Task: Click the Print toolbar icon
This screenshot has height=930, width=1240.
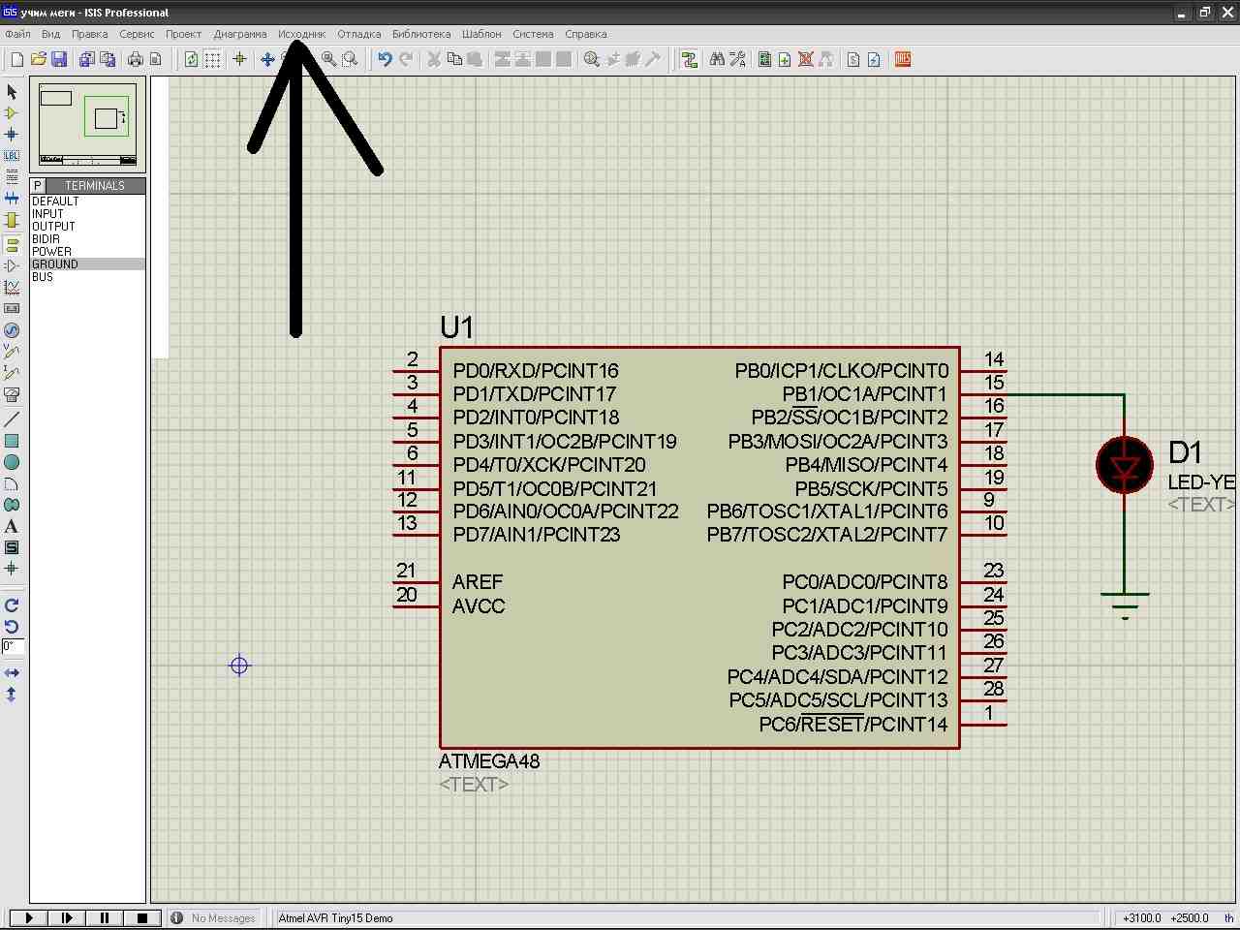Action: pyautogui.click(x=135, y=60)
